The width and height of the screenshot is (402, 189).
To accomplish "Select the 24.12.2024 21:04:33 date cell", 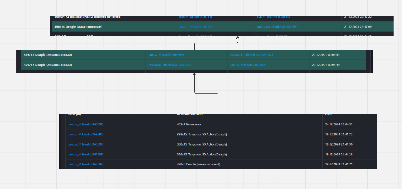I will click(x=339, y=124).
